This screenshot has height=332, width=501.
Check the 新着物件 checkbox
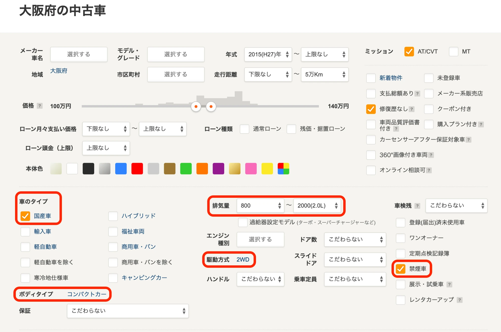[x=371, y=78]
